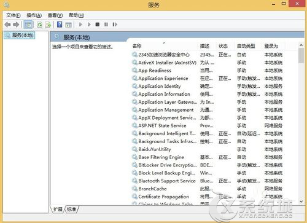Click gear icon beside ASP.NET State Service
The image size is (307, 223).
pos(134,125)
